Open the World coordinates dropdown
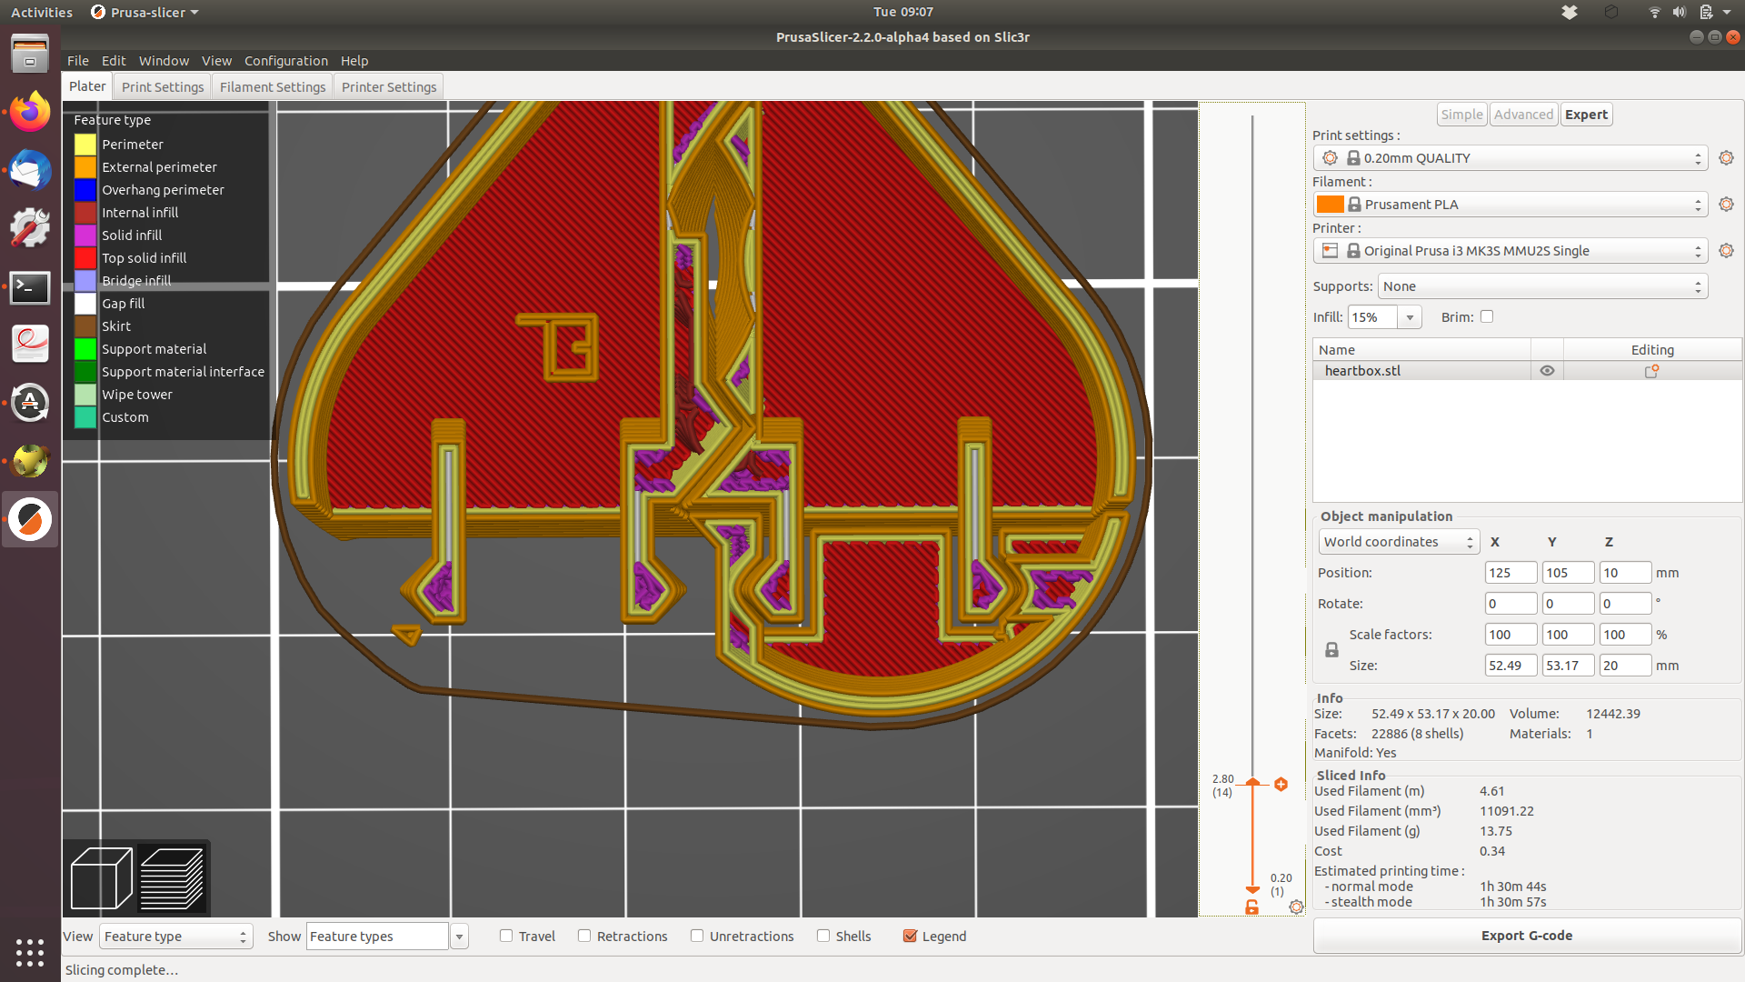 (x=1399, y=542)
